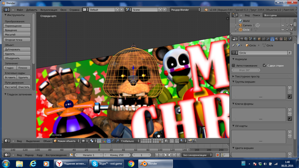Open the Режим объекта mode dropdown
Image resolution: width=299 pixels, height=168 pixels.
tap(66, 141)
